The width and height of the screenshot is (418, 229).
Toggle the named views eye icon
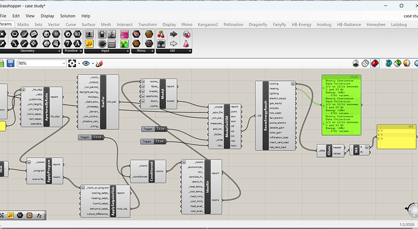point(86,63)
